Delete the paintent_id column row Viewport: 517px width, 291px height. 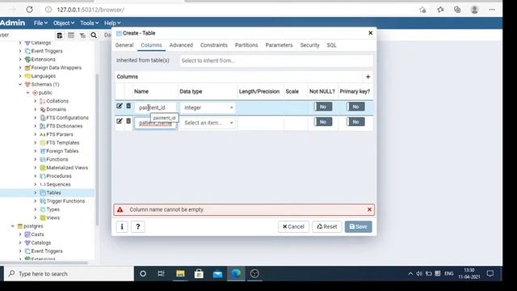tap(128, 106)
